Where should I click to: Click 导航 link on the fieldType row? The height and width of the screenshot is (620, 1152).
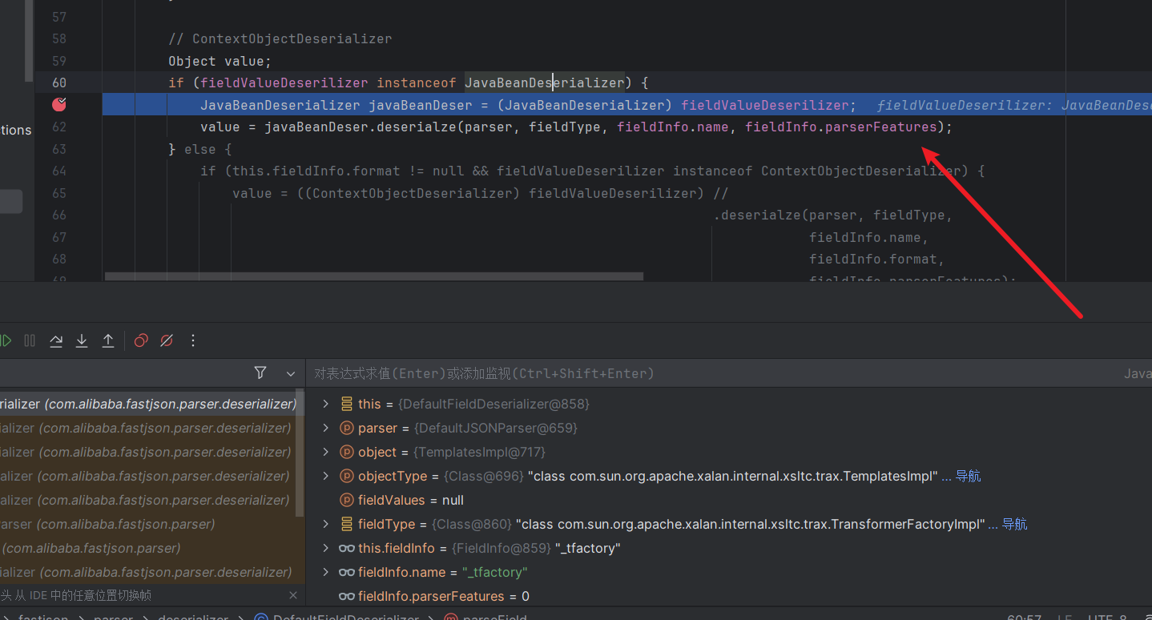[x=1014, y=524]
